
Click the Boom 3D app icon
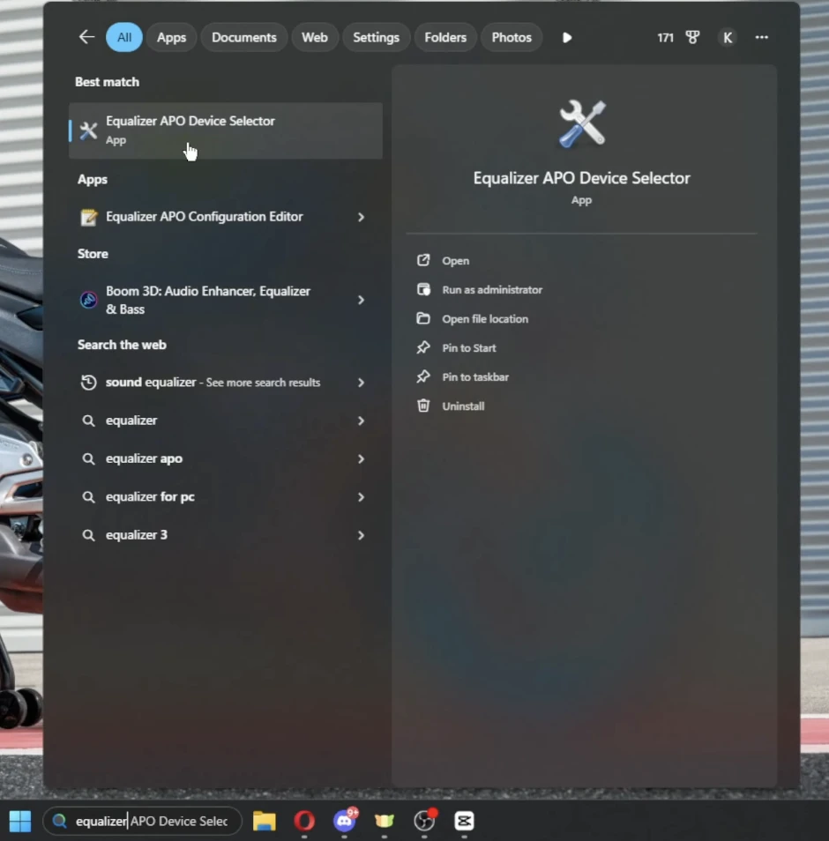tap(88, 300)
